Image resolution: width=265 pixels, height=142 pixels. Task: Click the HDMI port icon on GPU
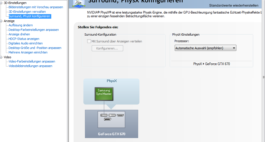pyautogui.click(x=120, y=115)
